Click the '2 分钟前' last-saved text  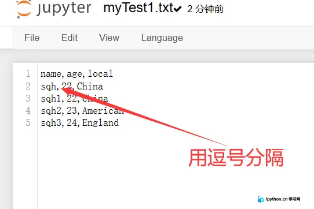coord(205,9)
